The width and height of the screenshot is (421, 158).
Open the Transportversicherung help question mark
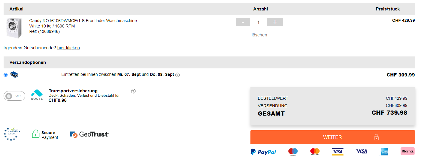pos(133,91)
